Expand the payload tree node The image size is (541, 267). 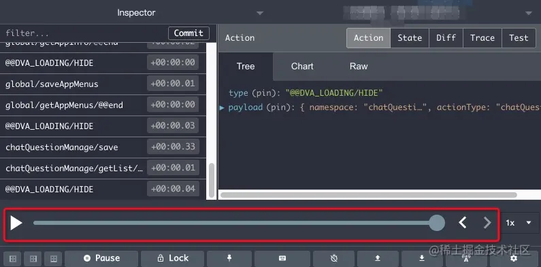(223, 107)
